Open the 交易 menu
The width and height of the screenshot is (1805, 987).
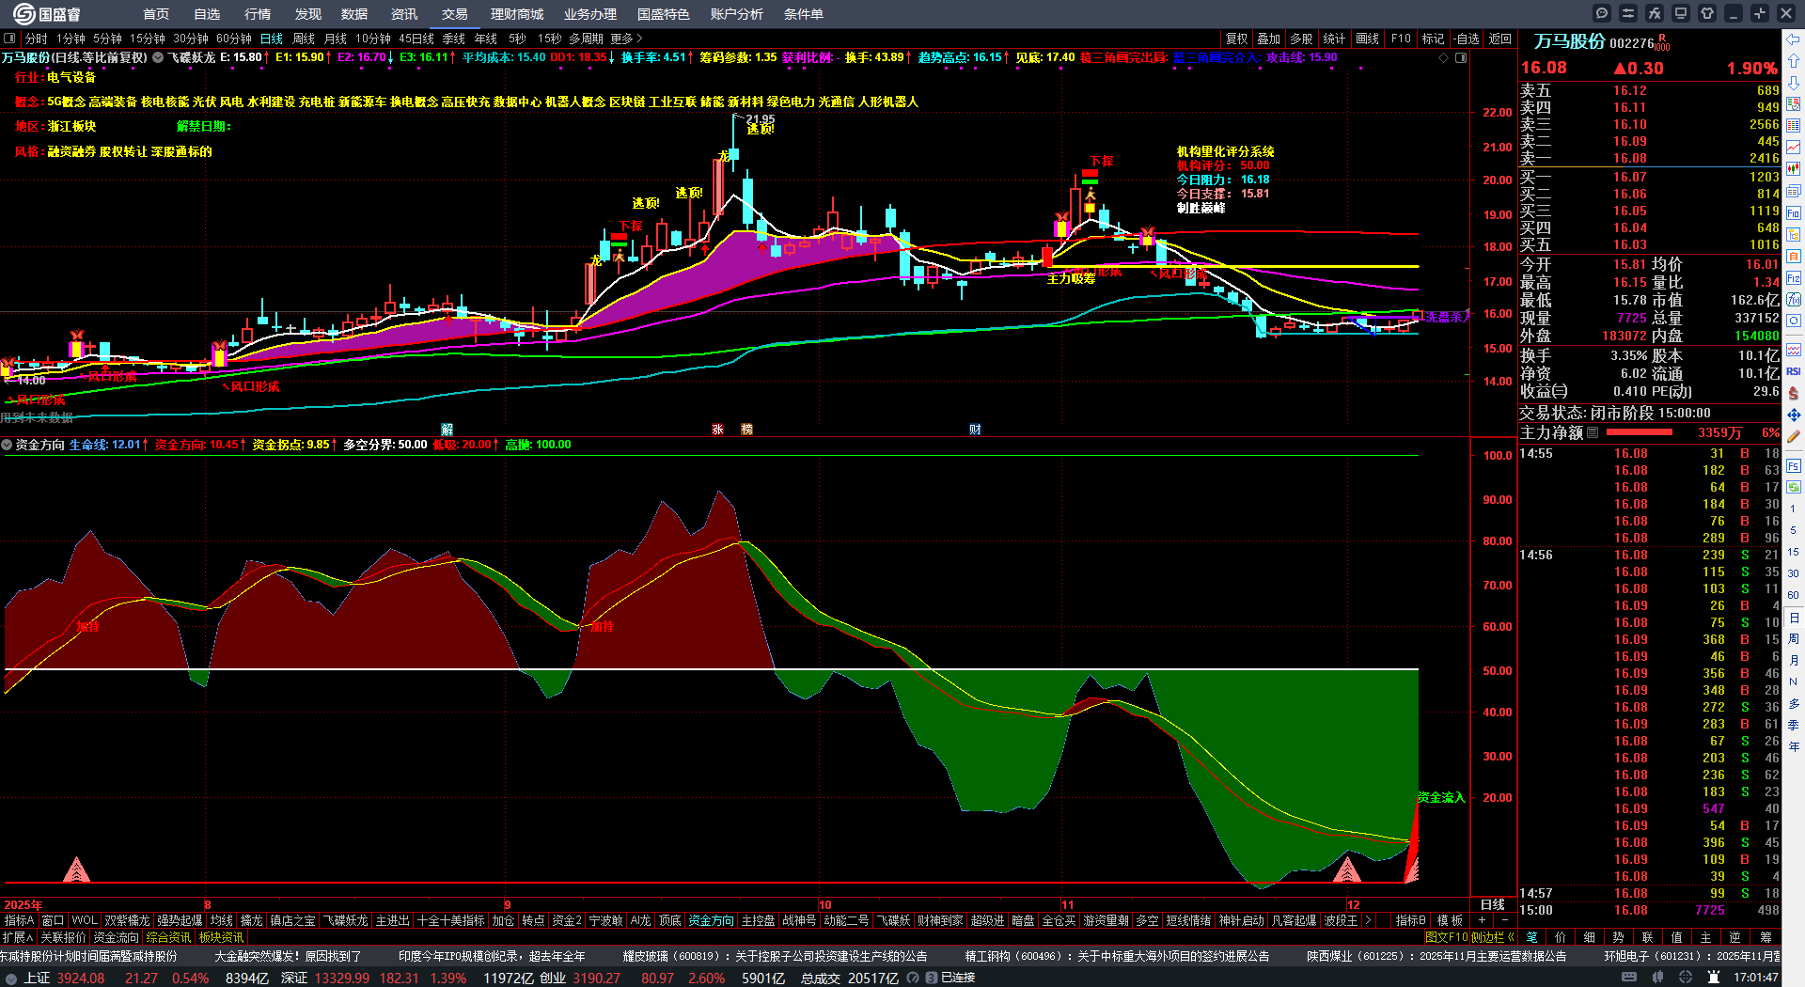(x=455, y=14)
